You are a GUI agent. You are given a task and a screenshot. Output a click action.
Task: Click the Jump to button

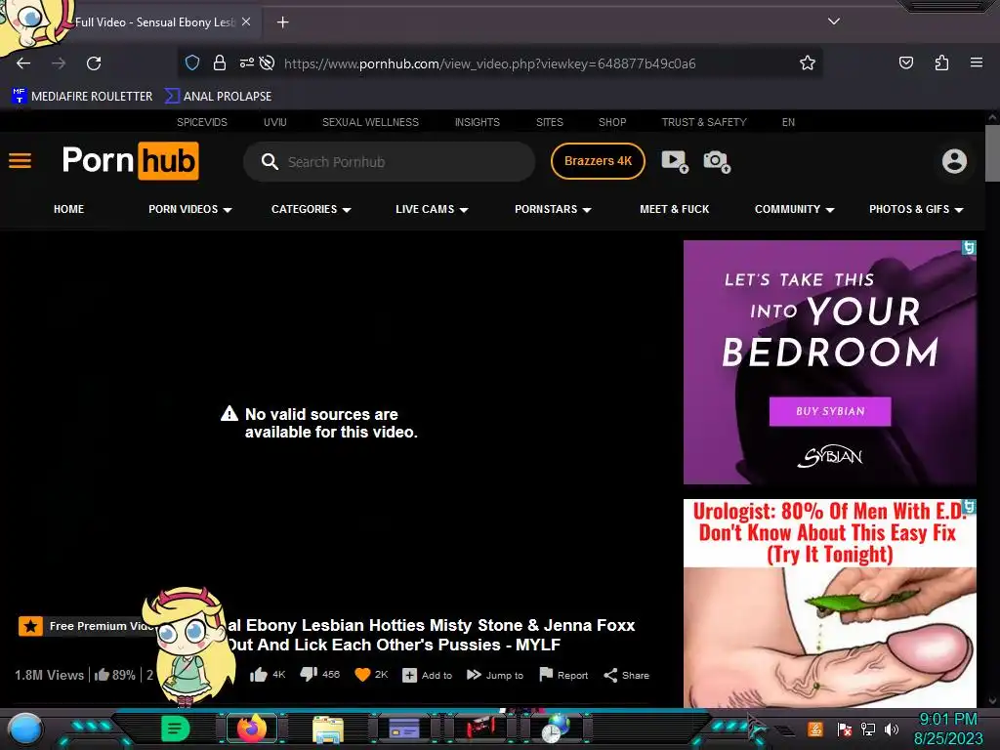(495, 675)
